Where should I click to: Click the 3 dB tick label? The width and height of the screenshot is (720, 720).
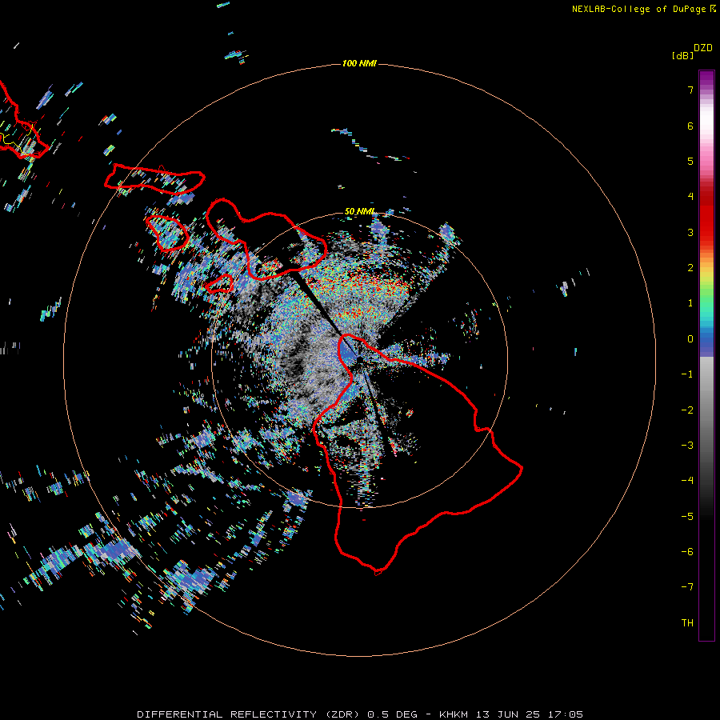click(x=690, y=232)
